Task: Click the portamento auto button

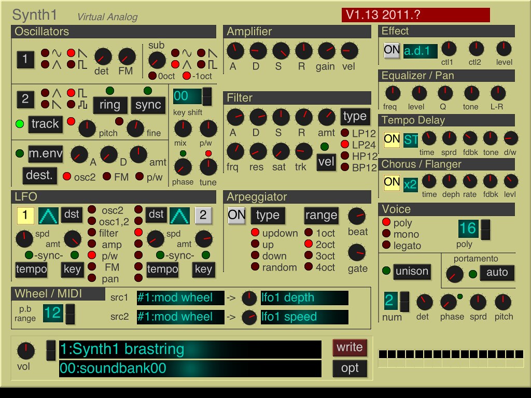Action: (497, 273)
